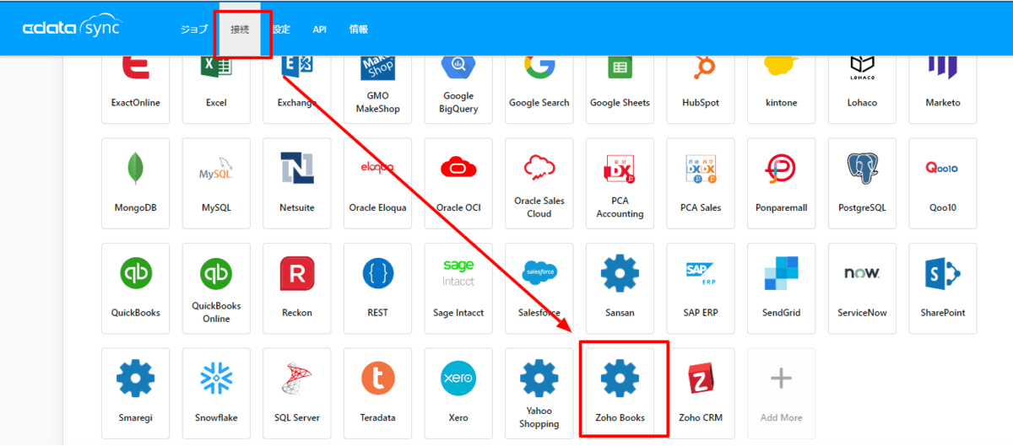Image resolution: width=1013 pixels, height=446 pixels.
Task: Choose the QuickBooks Online connector
Action: pos(216,288)
